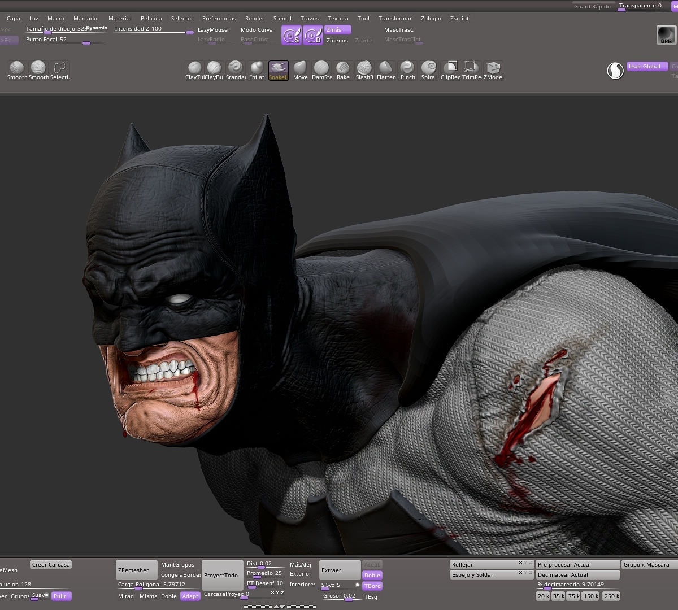Select the ClayTubes brush icon
This screenshot has width=678, height=610.
point(195,68)
